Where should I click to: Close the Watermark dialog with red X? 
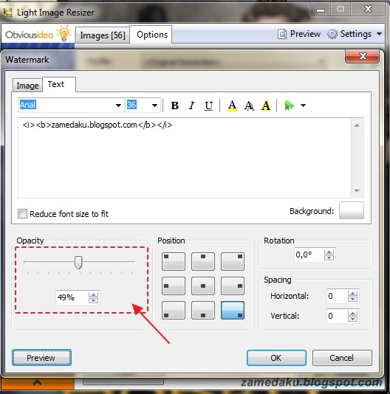click(x=363, y=56)
